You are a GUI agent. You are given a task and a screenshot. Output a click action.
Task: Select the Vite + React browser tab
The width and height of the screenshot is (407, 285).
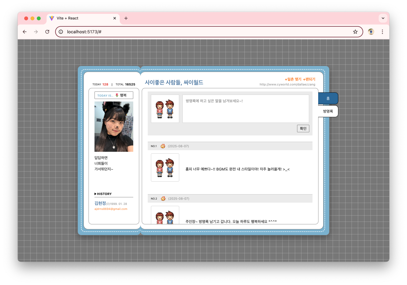click(83, 18)
